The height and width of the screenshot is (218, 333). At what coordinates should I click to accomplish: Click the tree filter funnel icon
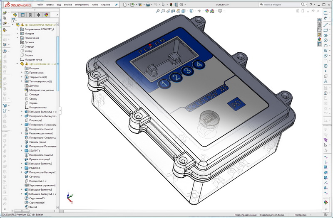(x=14, y=20)
